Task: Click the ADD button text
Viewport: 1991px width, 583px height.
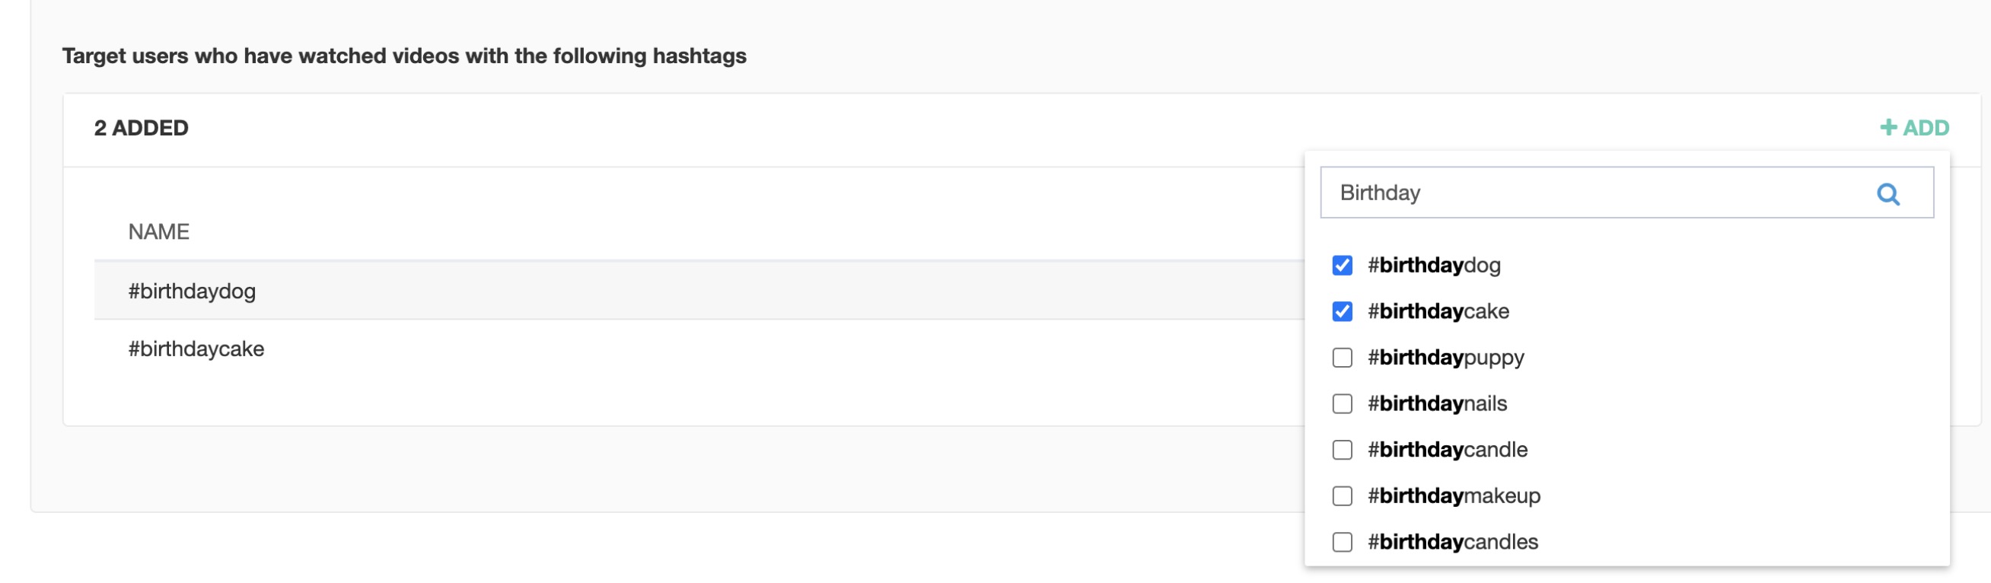Action: point(1926,128)
